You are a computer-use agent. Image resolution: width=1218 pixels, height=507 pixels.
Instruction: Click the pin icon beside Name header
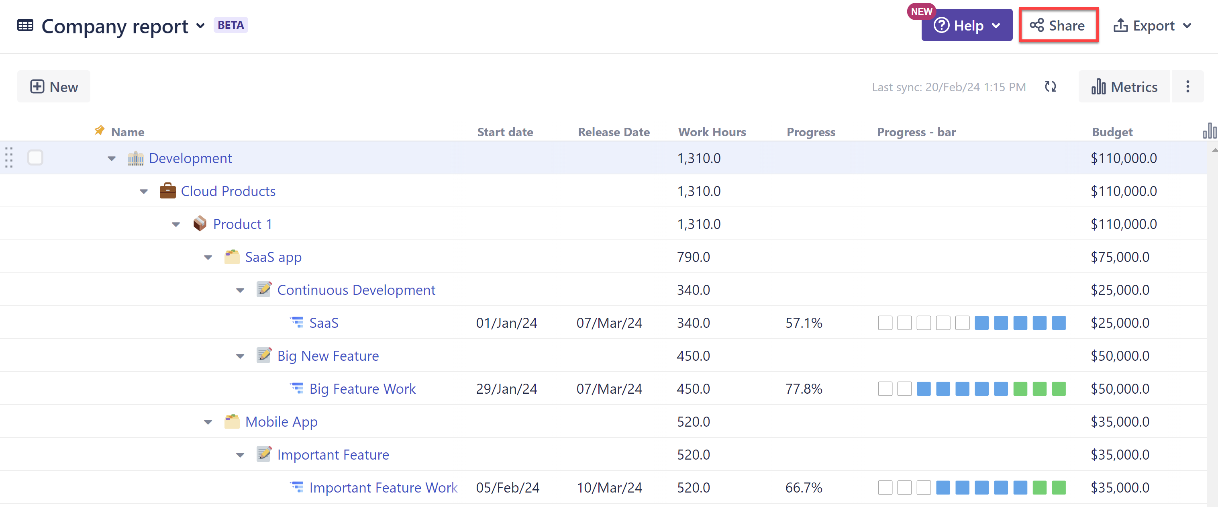[99, 131]
